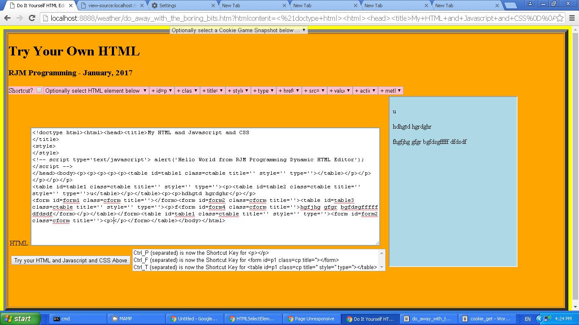Screen dimensions: 579x325
Task: Click inside the HTML code textarea
Action: pos(205,233)
